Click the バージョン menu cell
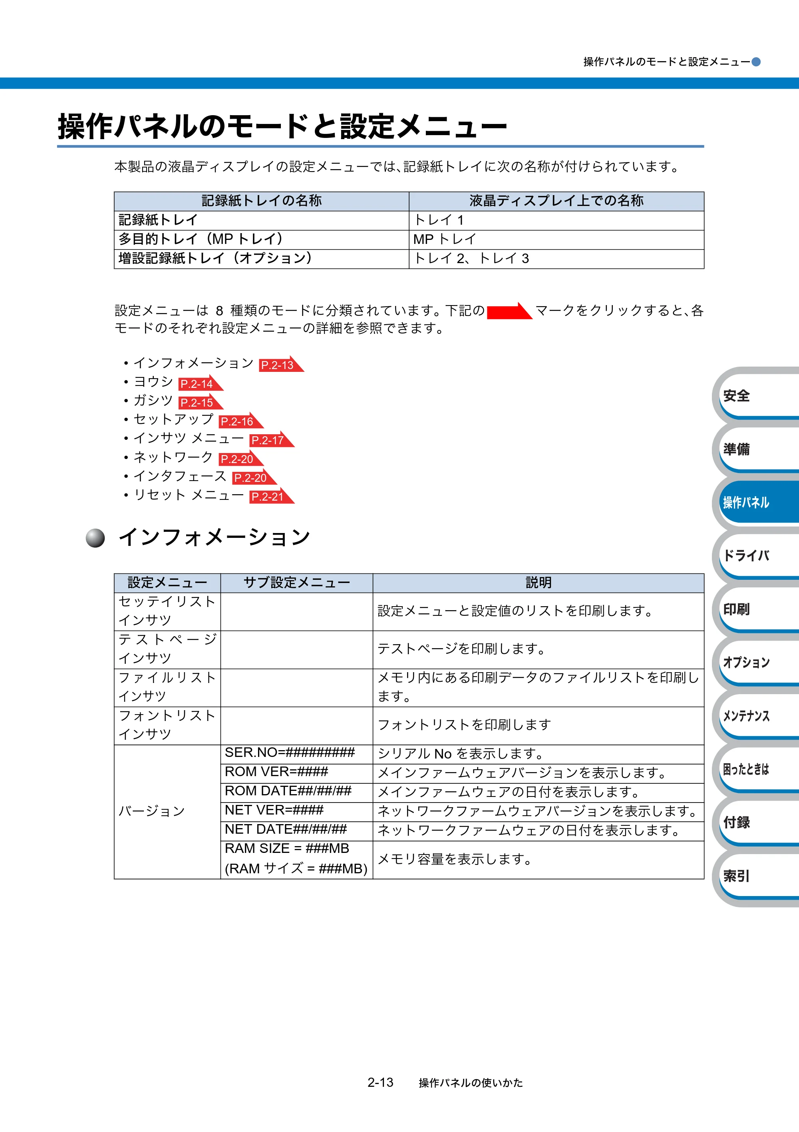The height and width of the screenshot is (1132, 799). tap(167, 812)
